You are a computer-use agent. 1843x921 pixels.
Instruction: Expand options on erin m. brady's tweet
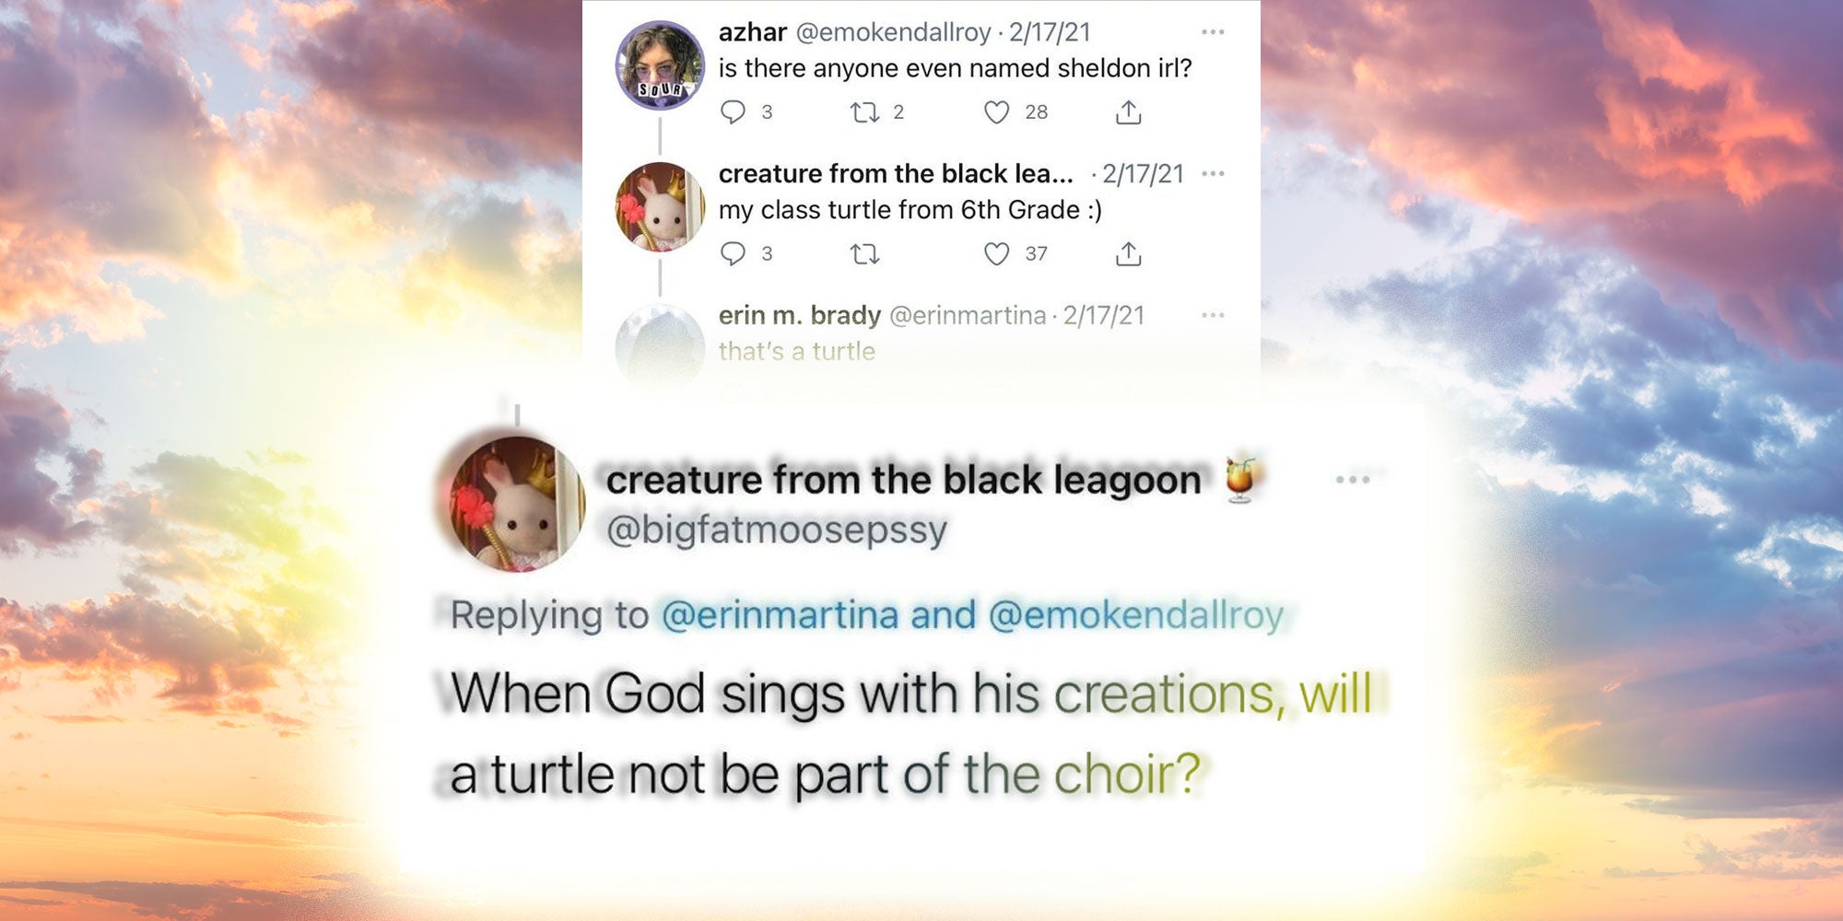(1212, 316)
